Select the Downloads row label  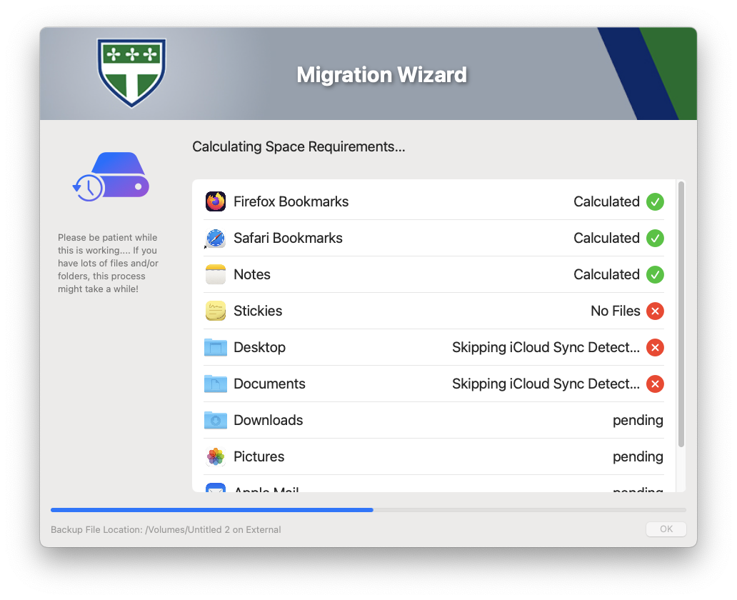click(269, 421)
